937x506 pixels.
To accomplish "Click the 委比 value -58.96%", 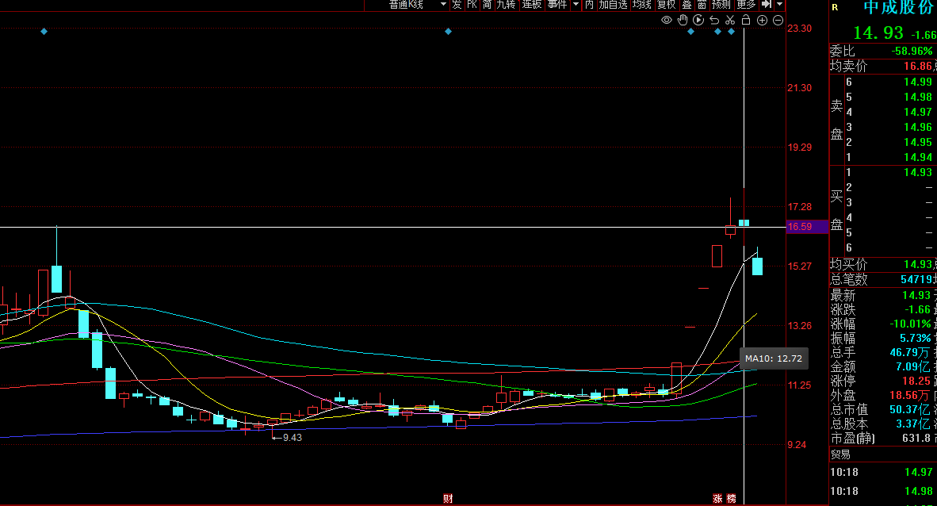I will pos(912,51).
